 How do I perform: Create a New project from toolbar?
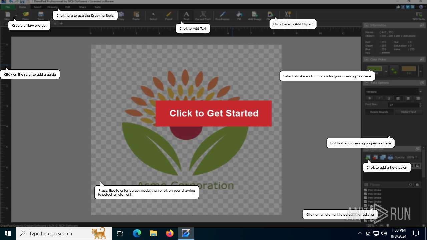(7, 15)
